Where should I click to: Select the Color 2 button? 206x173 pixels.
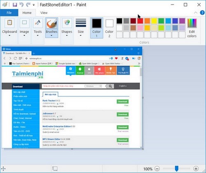coord(109,28)
